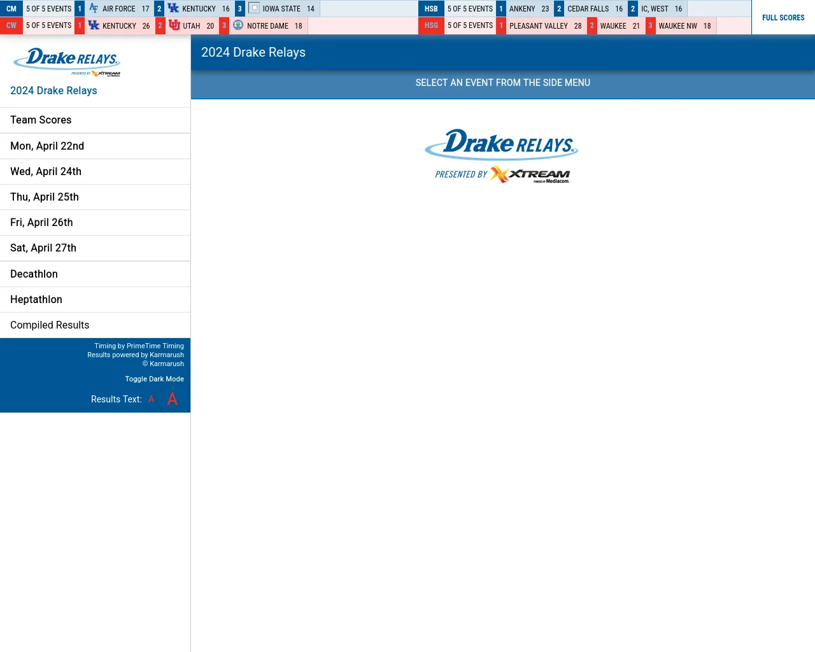Click '5 OF 5 EVENTS' in HSG row
The image size is (815, 652).
tap(471, 25)
